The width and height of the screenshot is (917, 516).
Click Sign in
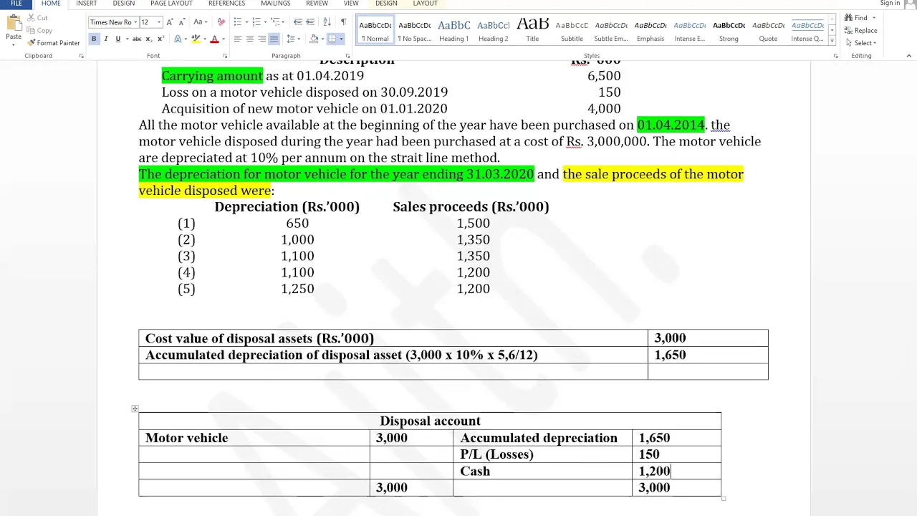890,4
